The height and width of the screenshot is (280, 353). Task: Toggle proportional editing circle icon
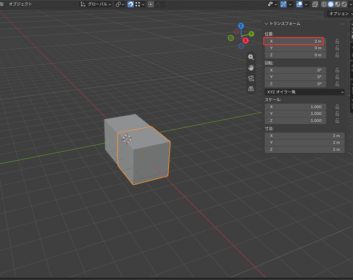(151, 4)
